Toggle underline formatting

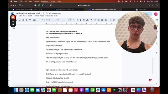click(84, 20)
